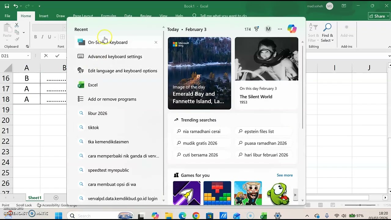The image size is (391, 220).
Task: Open the Tetris-style blocks game thumbnail
Action: pos(217,193)
